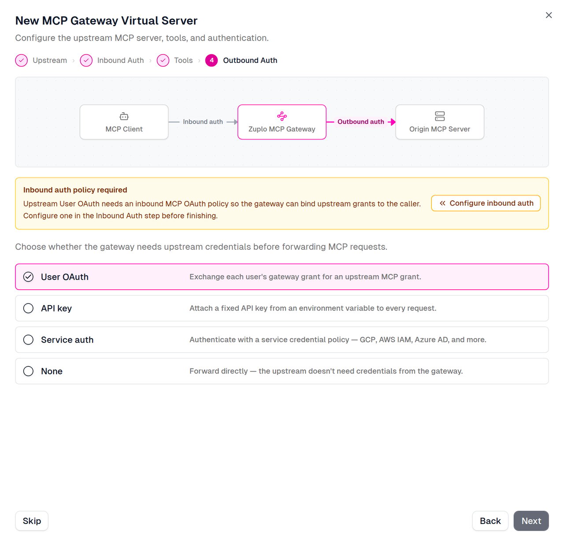Screen dimensions: 564x546
Task: Click the Inbound Auth step checkmark icon
Action: pyautogui.click(x=86, y=60)
